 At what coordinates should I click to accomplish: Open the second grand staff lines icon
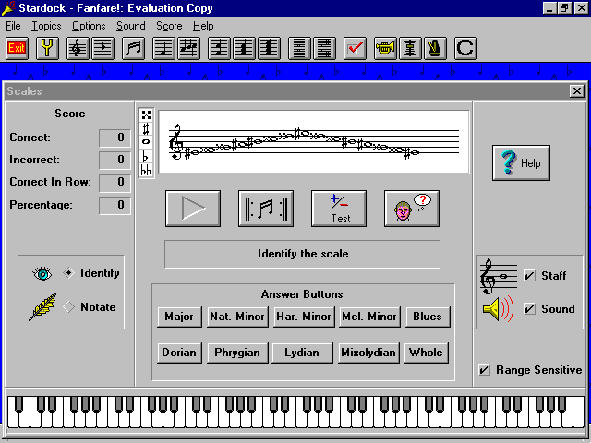tap(324, 48)
